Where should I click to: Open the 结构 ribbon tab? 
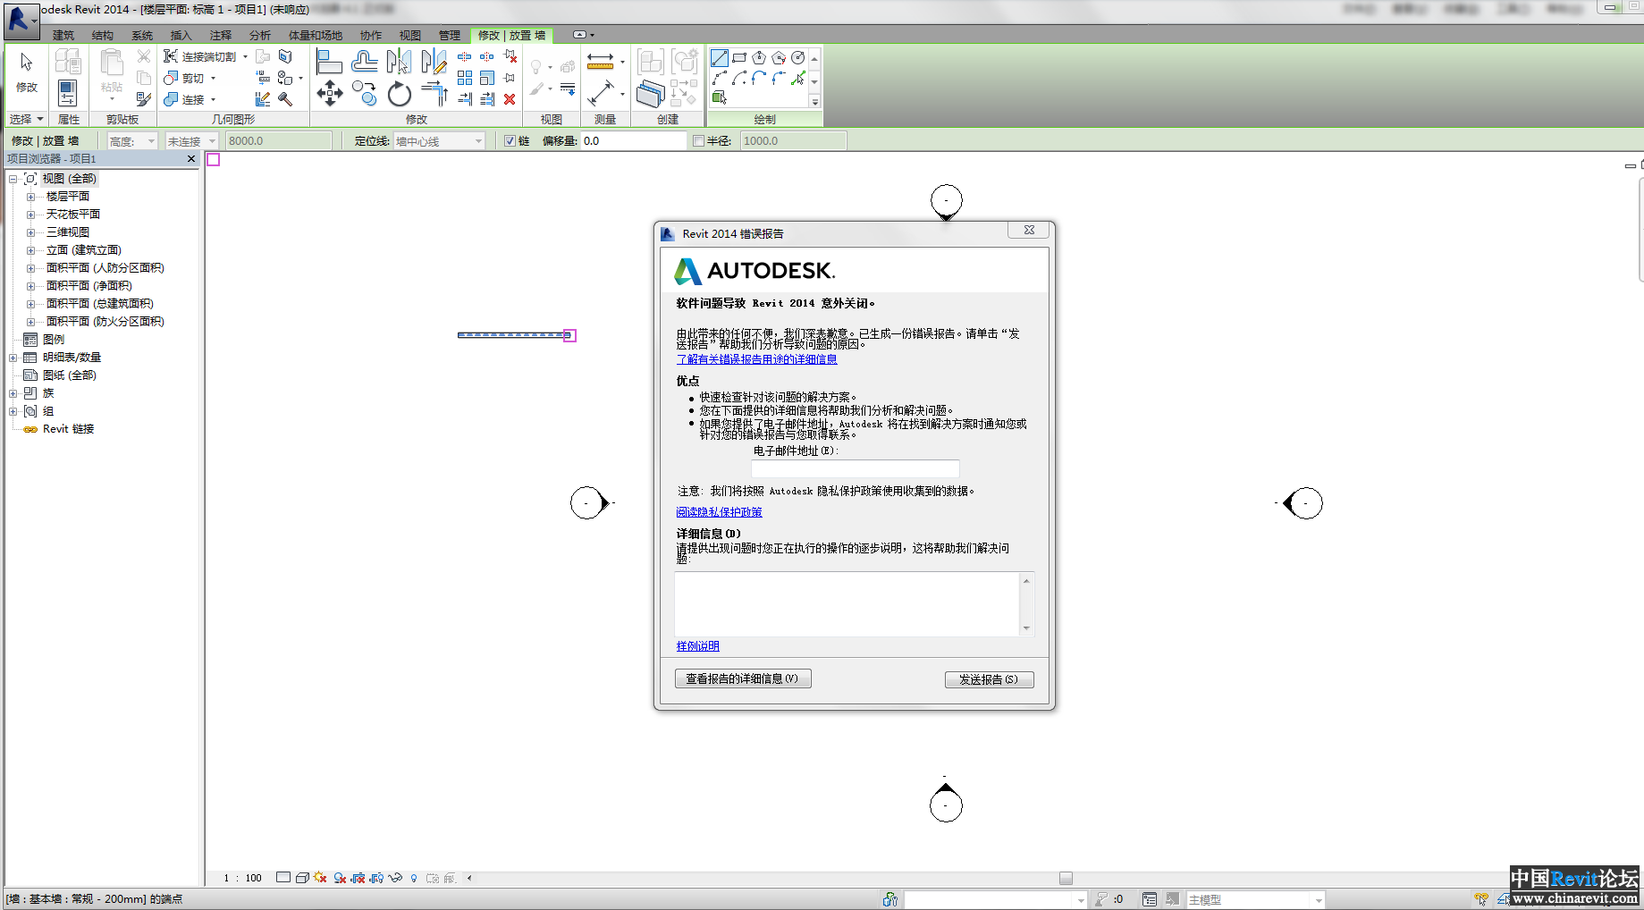[x=103, y=36]
